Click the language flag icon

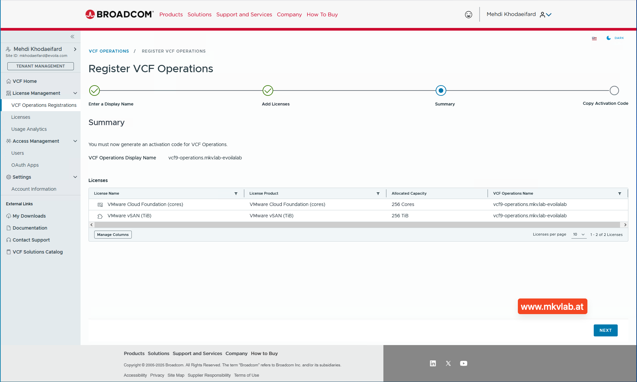[x=594, y=38]
